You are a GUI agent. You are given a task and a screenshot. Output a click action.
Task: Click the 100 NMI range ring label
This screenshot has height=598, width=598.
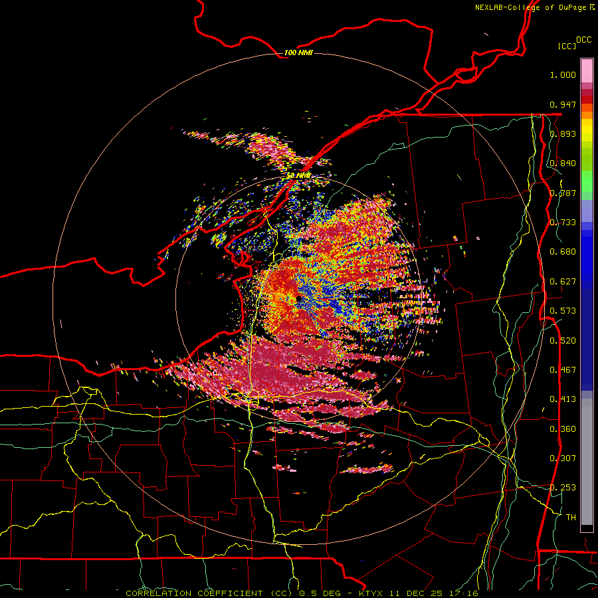click(298, 52)
